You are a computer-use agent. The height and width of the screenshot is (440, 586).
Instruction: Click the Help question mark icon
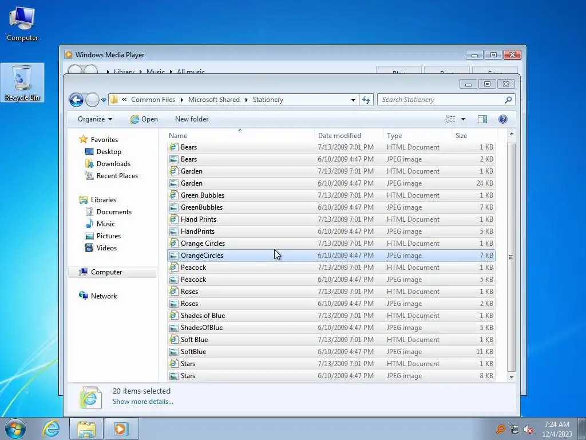click(502, 119)
